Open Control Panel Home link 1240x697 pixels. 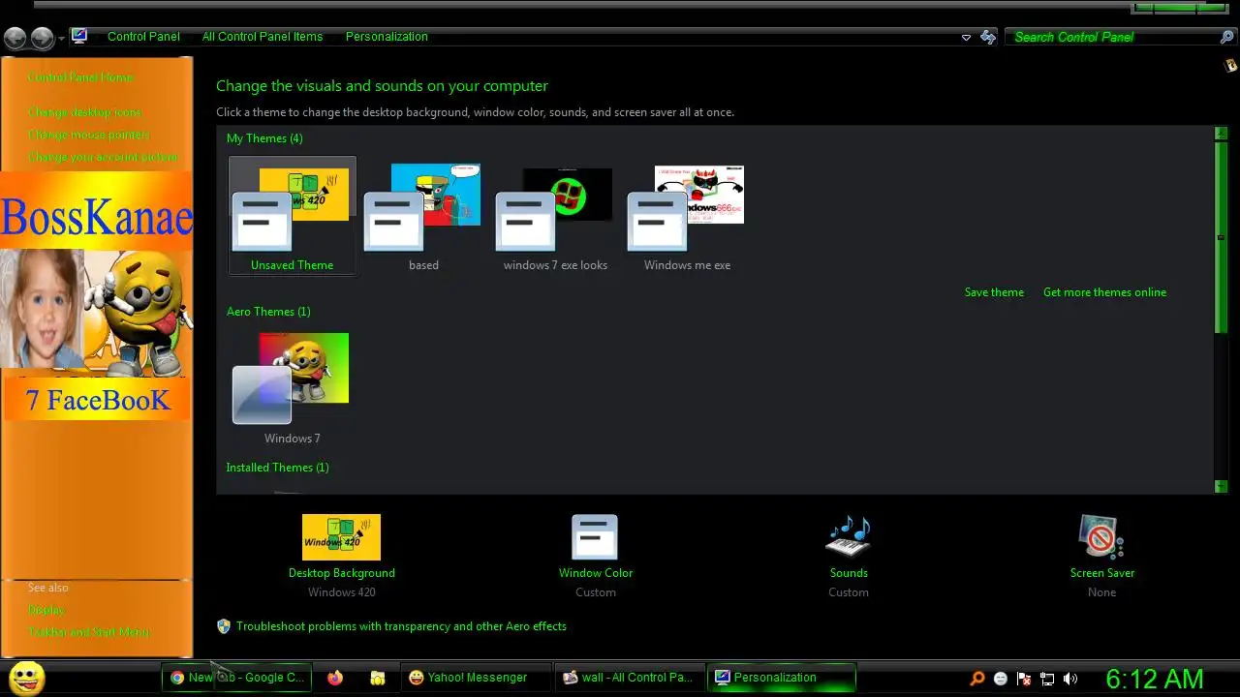80,77
